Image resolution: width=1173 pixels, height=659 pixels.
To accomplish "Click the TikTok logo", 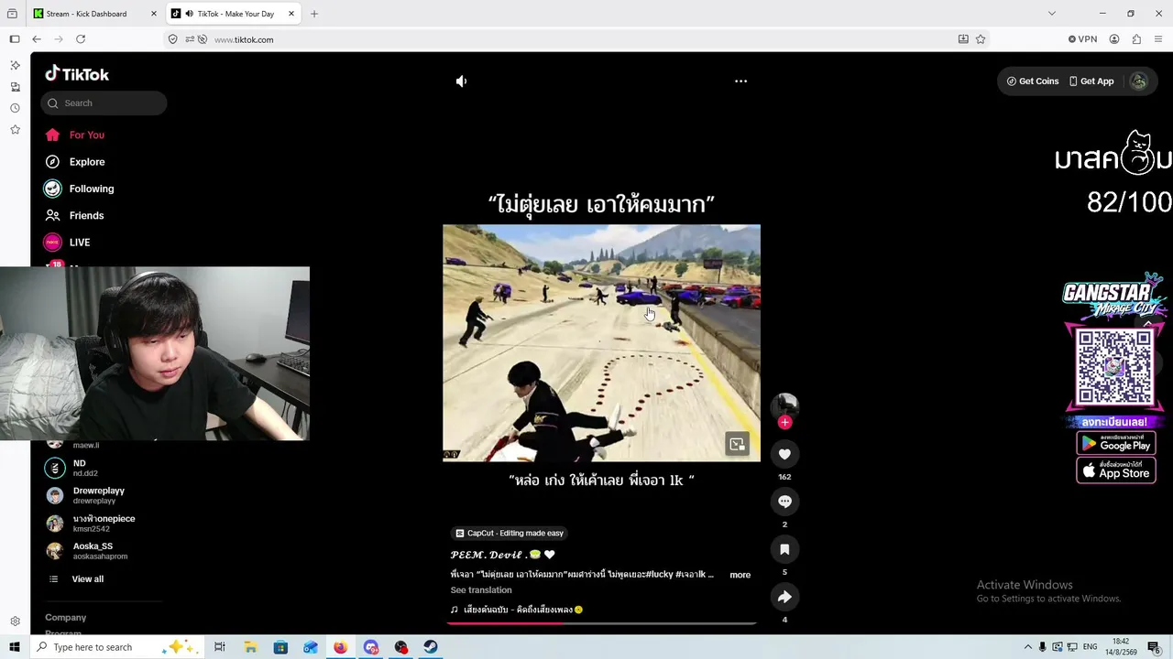I will pos(77,74).
